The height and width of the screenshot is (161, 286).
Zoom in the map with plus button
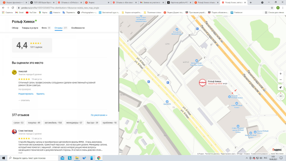click(x=280, y=74)
